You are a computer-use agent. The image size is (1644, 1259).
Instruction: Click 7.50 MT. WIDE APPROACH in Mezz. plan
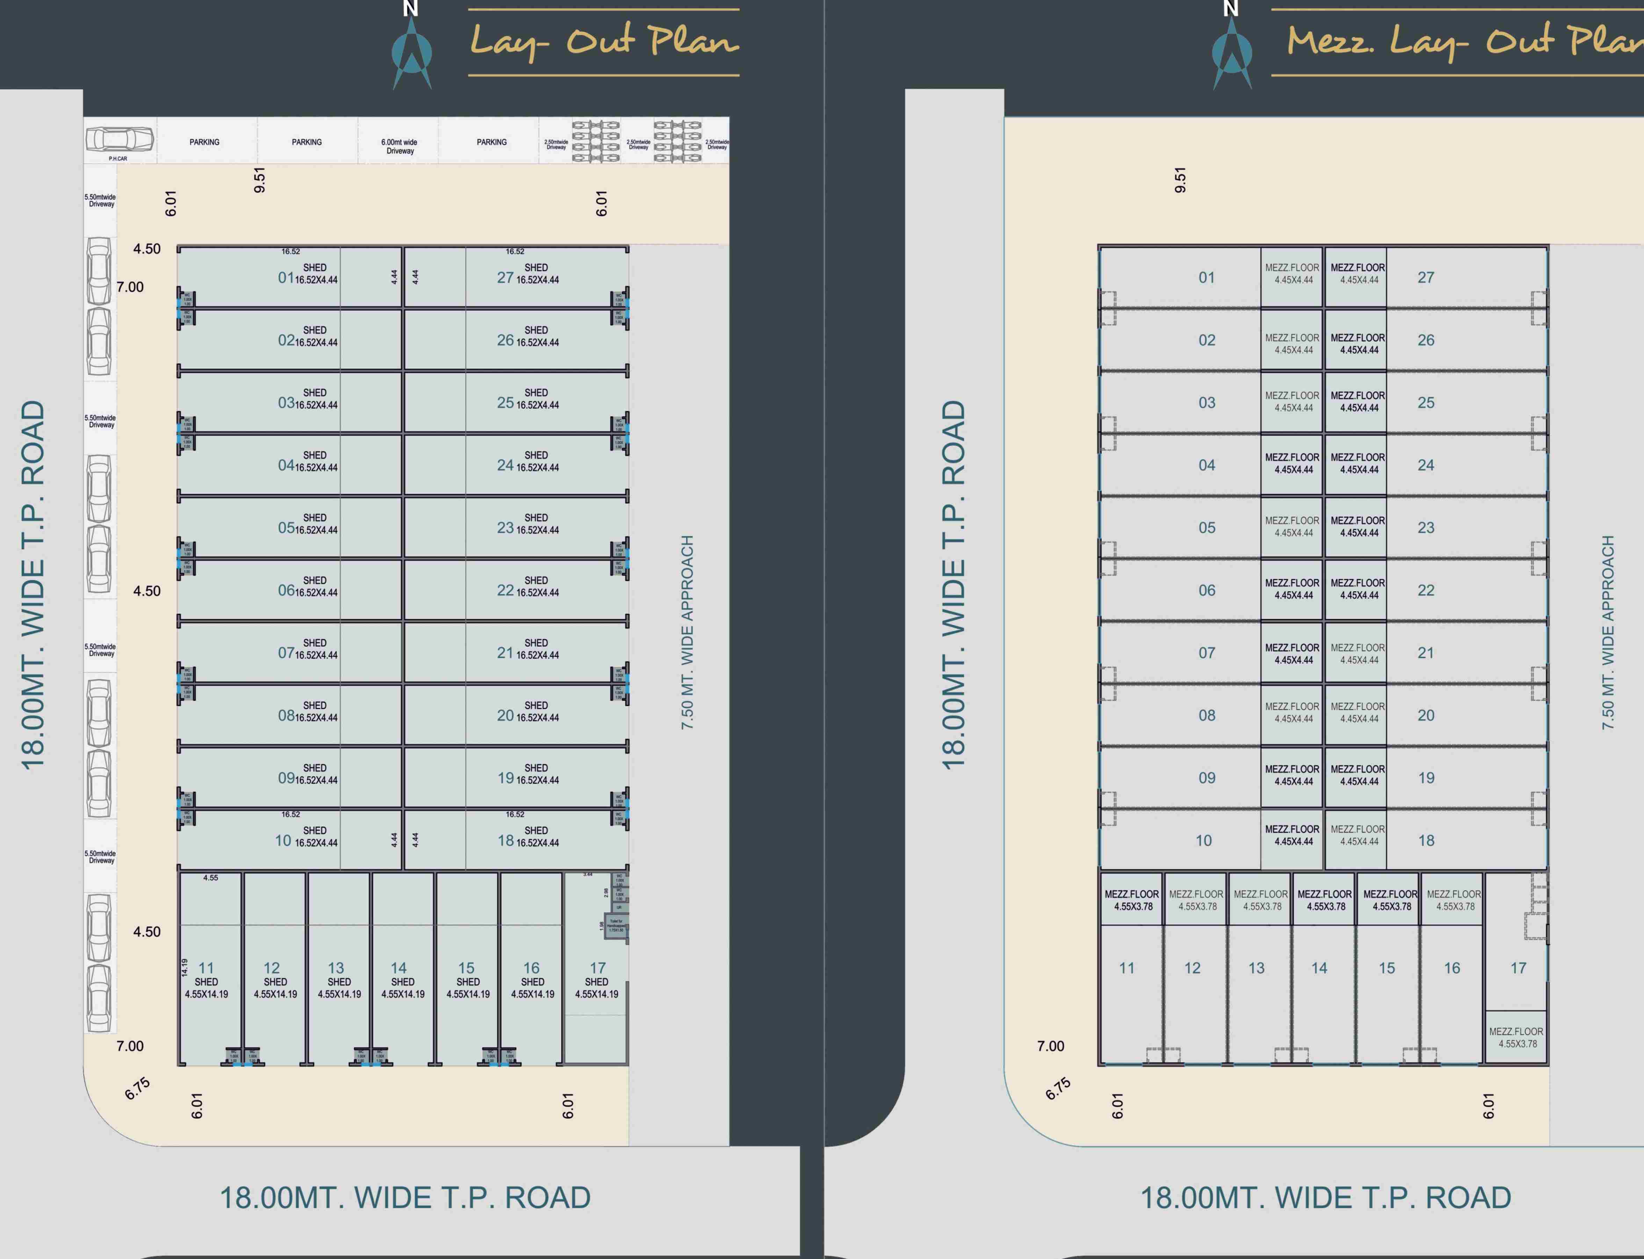[1607, 633]
